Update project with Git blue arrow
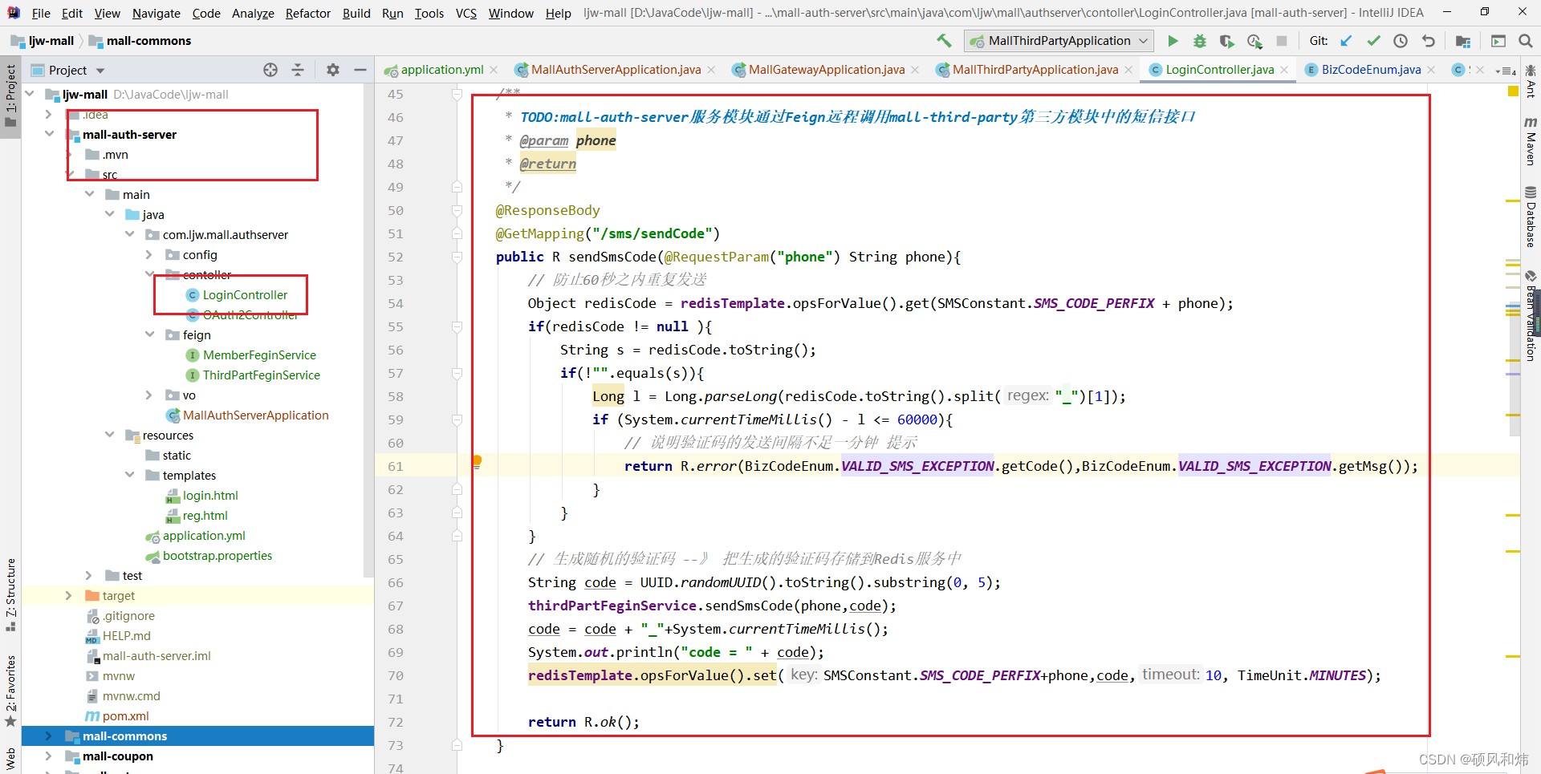Viewport: 1541px width, 774px height. click(x=1347, y=41)
